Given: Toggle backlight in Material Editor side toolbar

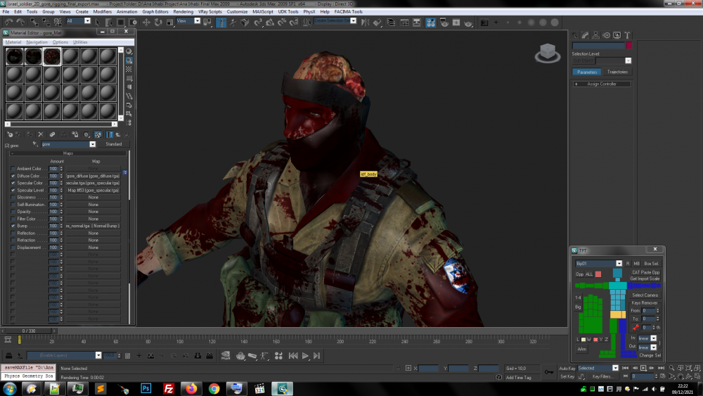Looking at the screenshot, I should [x=129, y=60].
